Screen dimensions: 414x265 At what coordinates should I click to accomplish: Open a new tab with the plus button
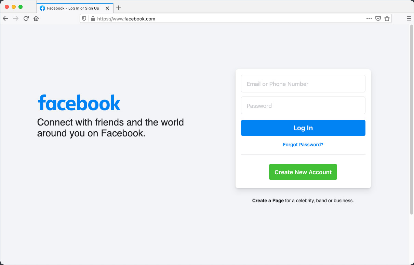pyautogui.click(x=119, y=8)
